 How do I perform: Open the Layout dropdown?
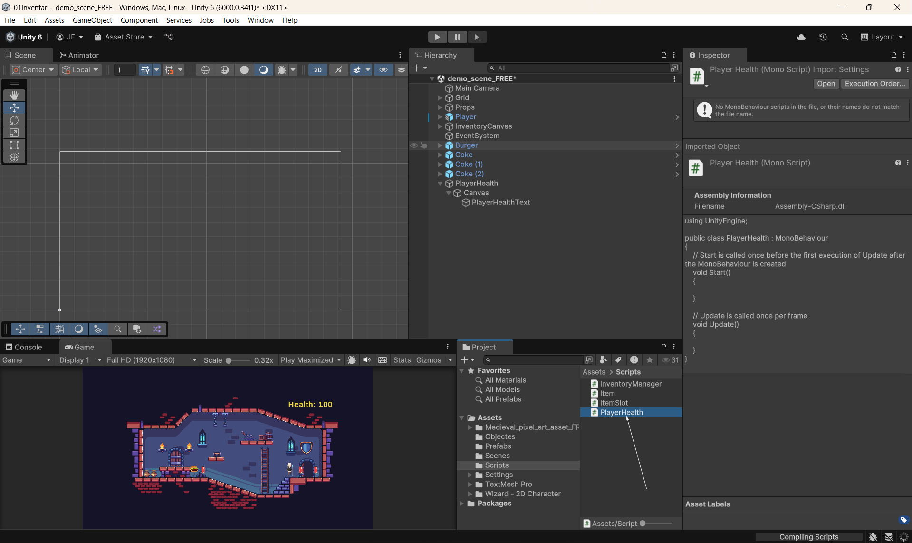[x=882, y=37]
